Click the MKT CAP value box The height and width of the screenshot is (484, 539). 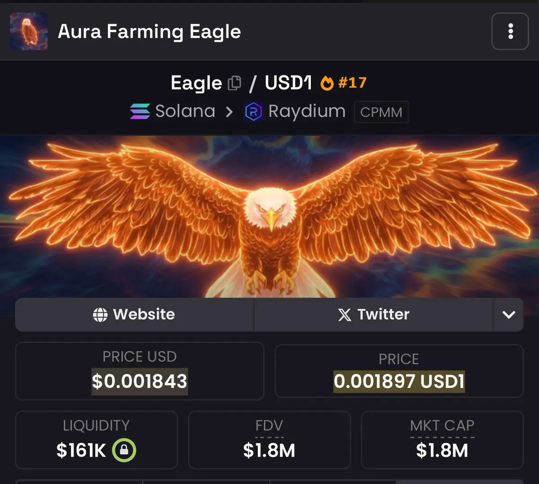(442, 440)
